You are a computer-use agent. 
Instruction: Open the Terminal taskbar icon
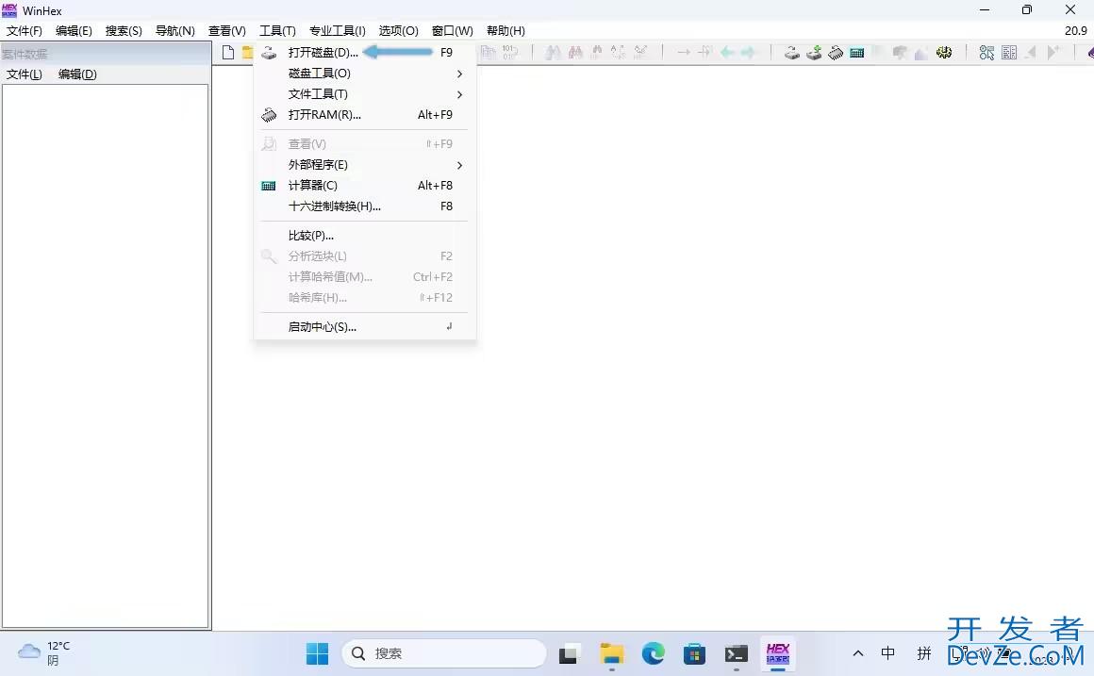[736, 653]
